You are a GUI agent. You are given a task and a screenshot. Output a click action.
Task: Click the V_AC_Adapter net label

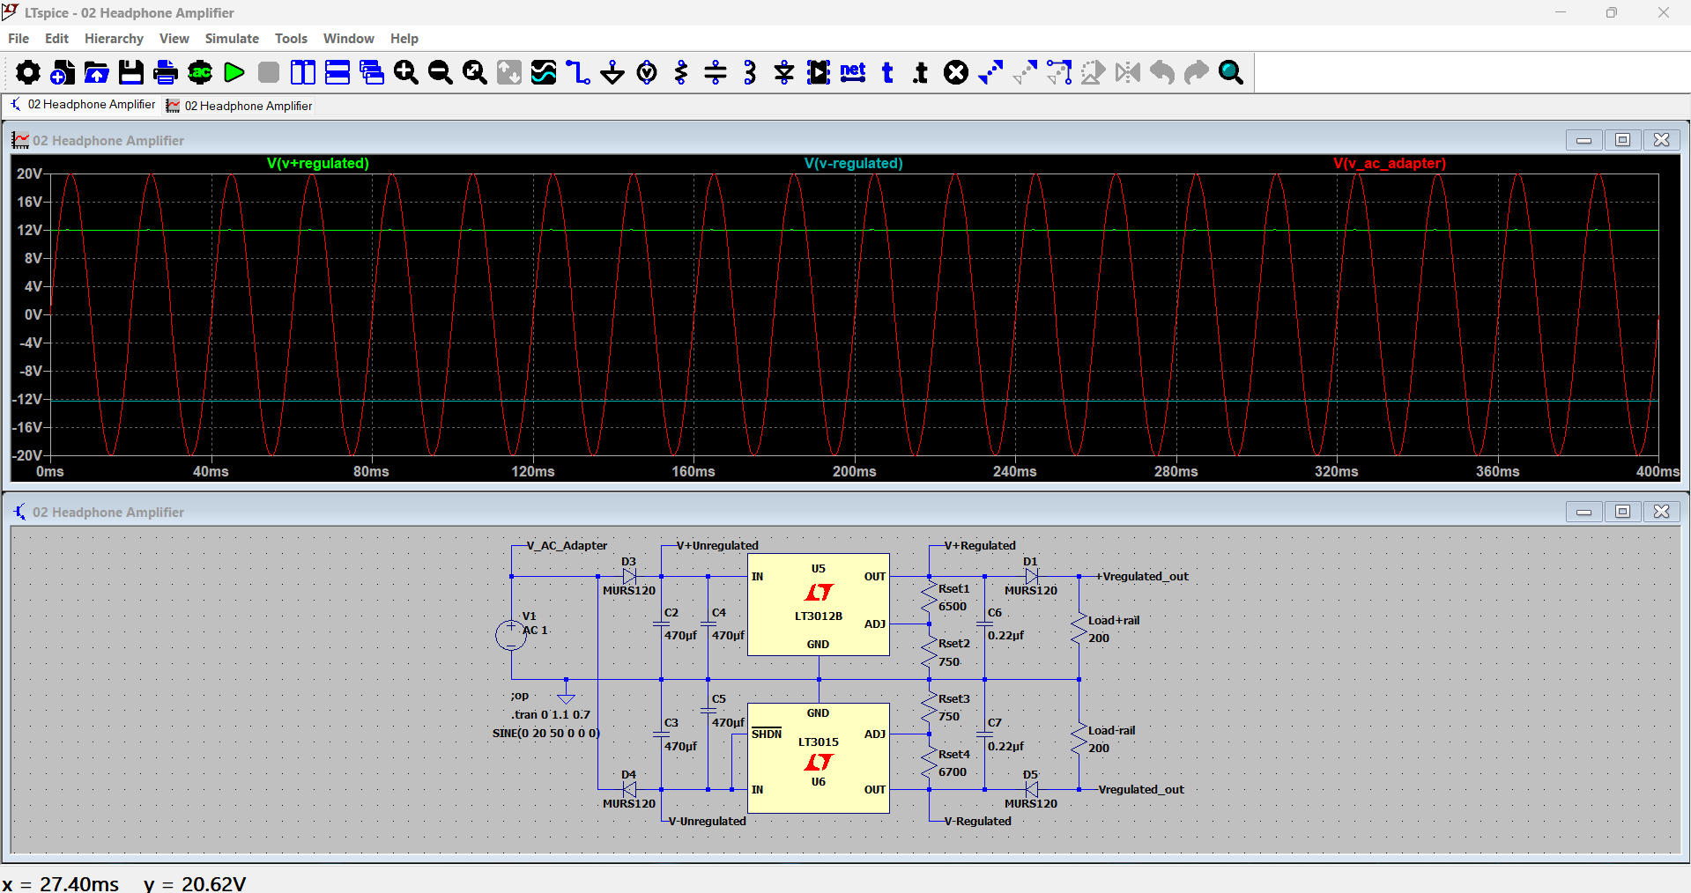(567, 546)
